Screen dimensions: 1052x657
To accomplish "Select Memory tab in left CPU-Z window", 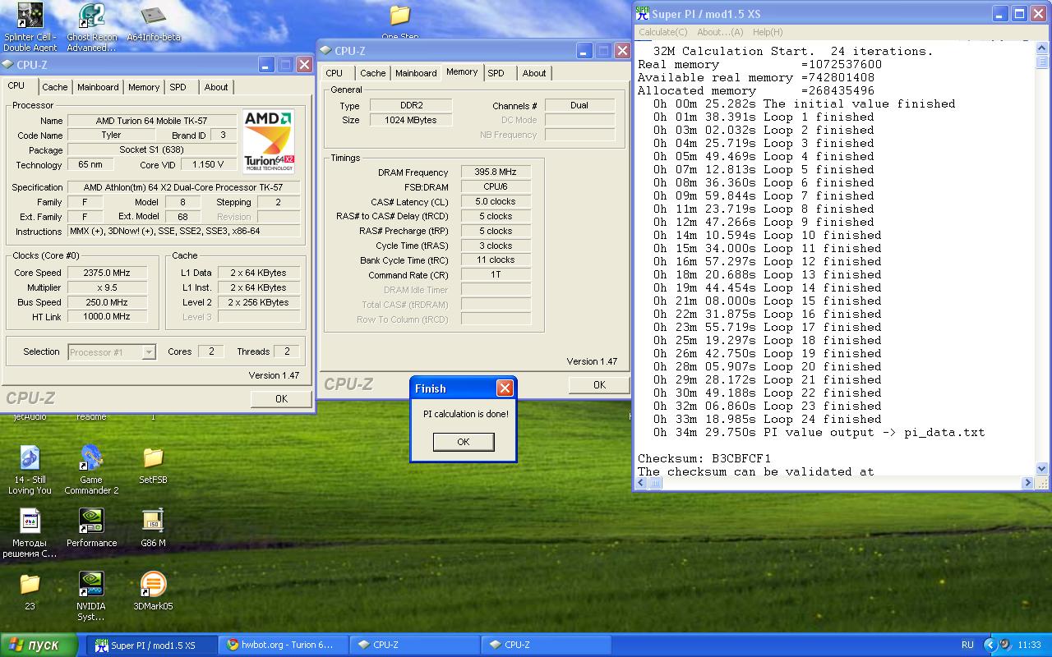I will 144,87.
